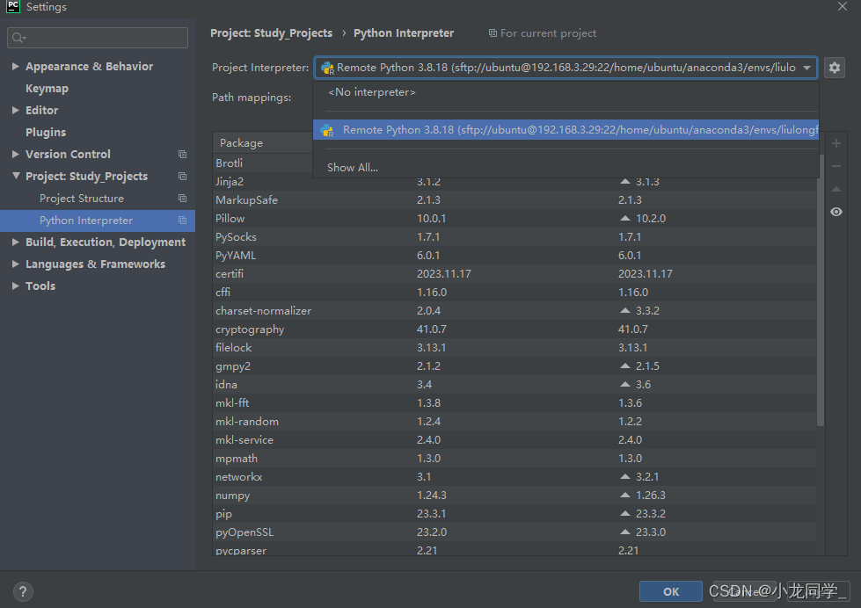861x608 pixels.
Task: Select the MarkupSafe package row
Action: (514, 200)
